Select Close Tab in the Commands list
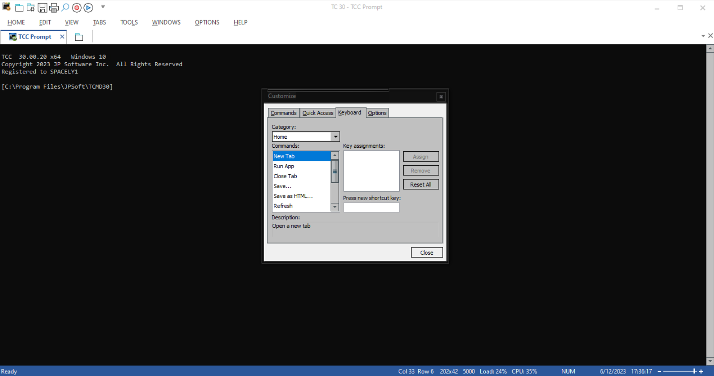This screenshot has width=714, height=376. (301, 176)
